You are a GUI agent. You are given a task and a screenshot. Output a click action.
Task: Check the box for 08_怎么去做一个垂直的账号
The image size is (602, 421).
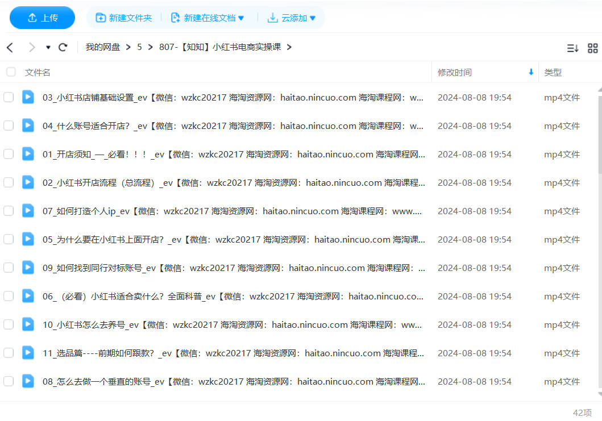point(9,381)
